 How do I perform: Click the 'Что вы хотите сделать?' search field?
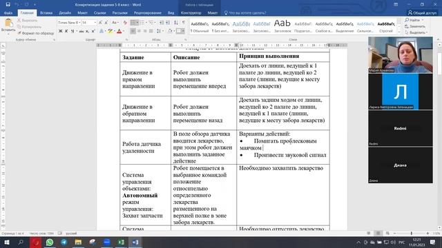(x=245, y=12)
